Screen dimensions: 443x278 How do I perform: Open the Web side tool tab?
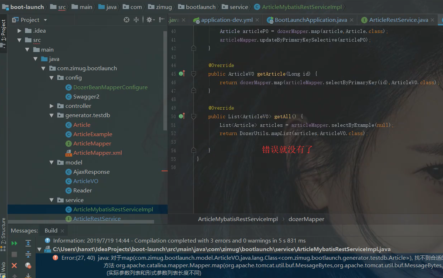4,269
